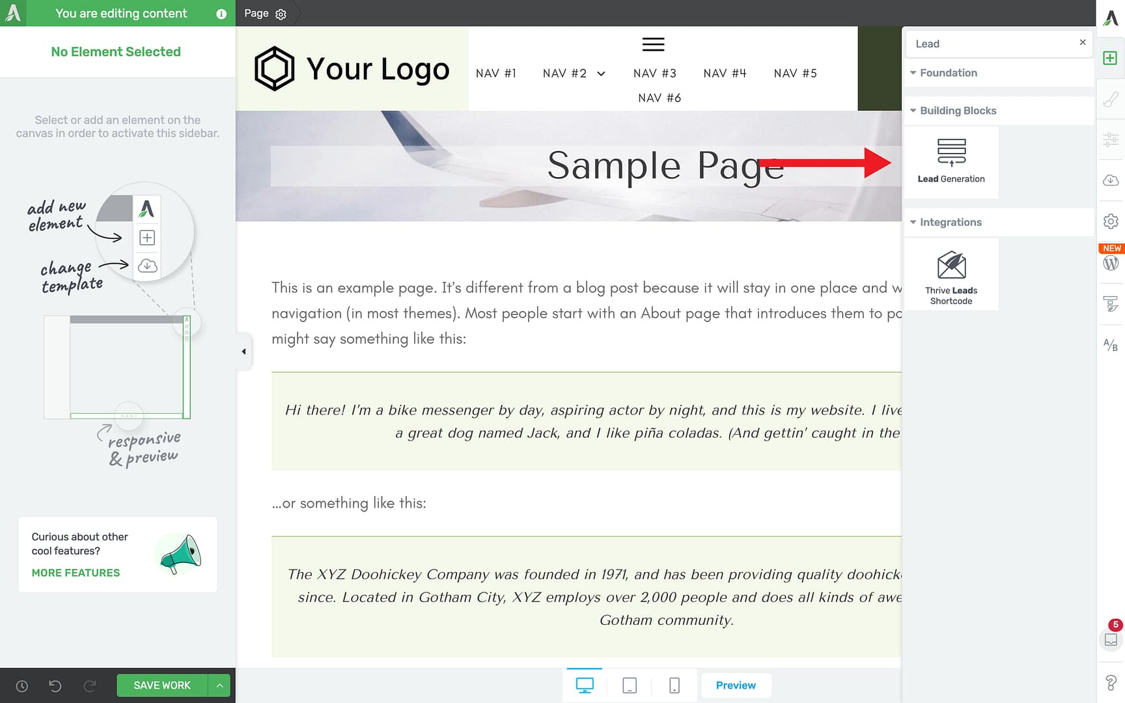This screenshot has width=1125, height=703.
Task: Select desktop preview mode
Action: (585, 685)
